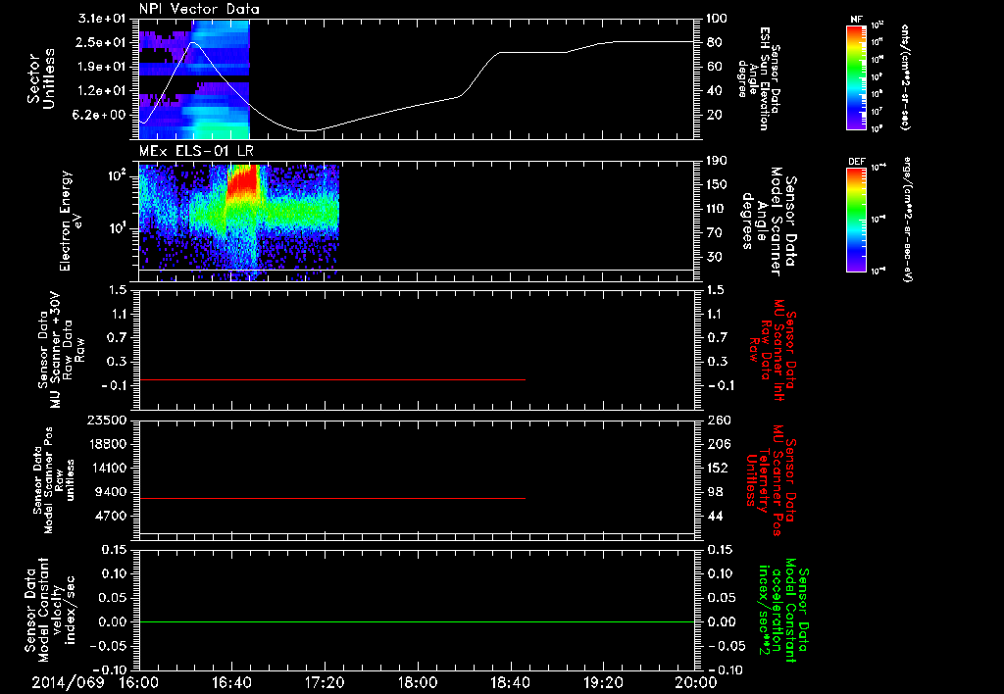Click the '16:00' time axis label

(139, 682)
